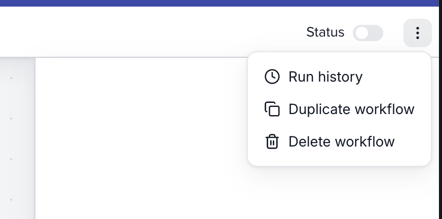Image resolution: width=442 pixels, height=219 pixels.
Task: Click the "Duplicate workflow" text
Action: click(x=351, y=109)
